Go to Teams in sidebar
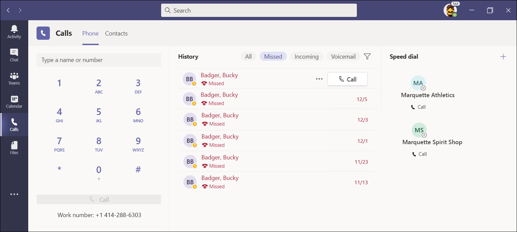The width and height of the screenshot is (517, 232). [x=14, y=78]
